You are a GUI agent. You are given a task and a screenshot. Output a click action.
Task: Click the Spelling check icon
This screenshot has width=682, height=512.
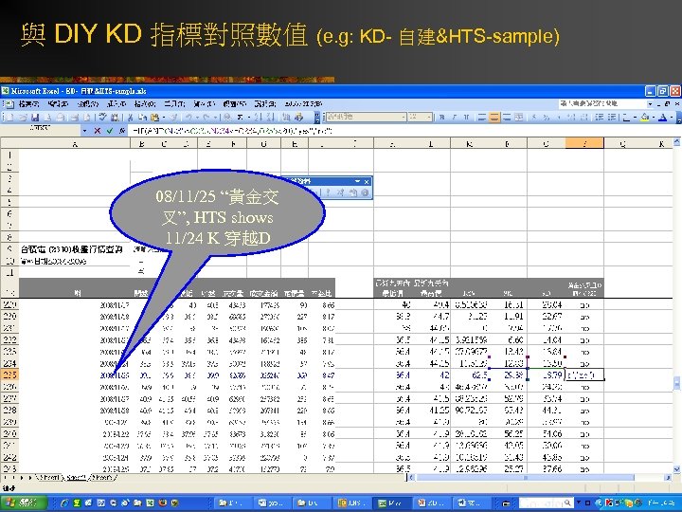click(x=102, y=118)
